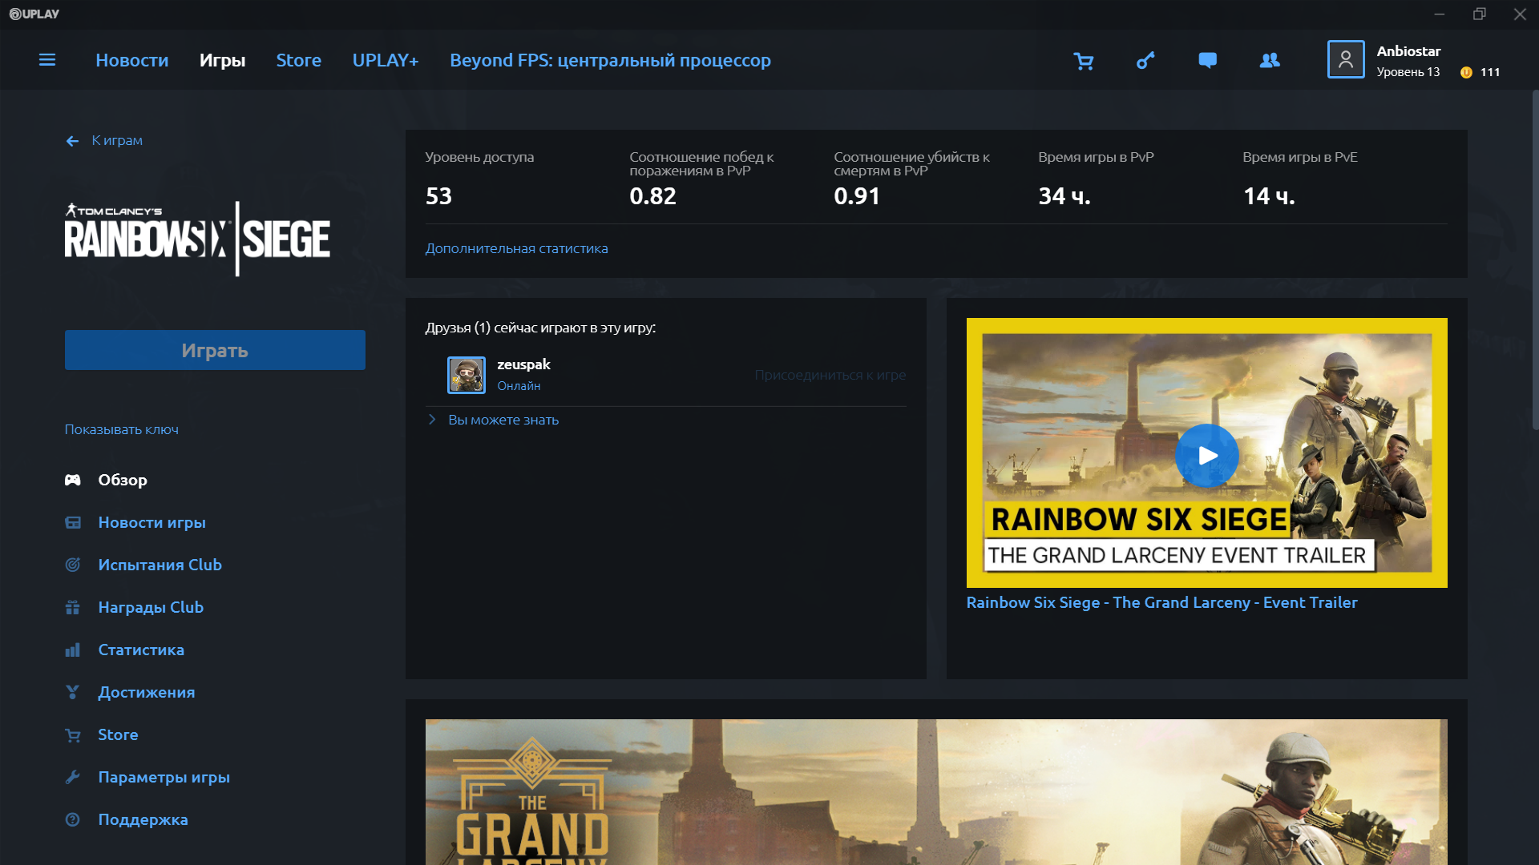Click the Uplay coins icon
Screen dimensions: 1539x865
pyautogui.click(x=1466, y=72)
